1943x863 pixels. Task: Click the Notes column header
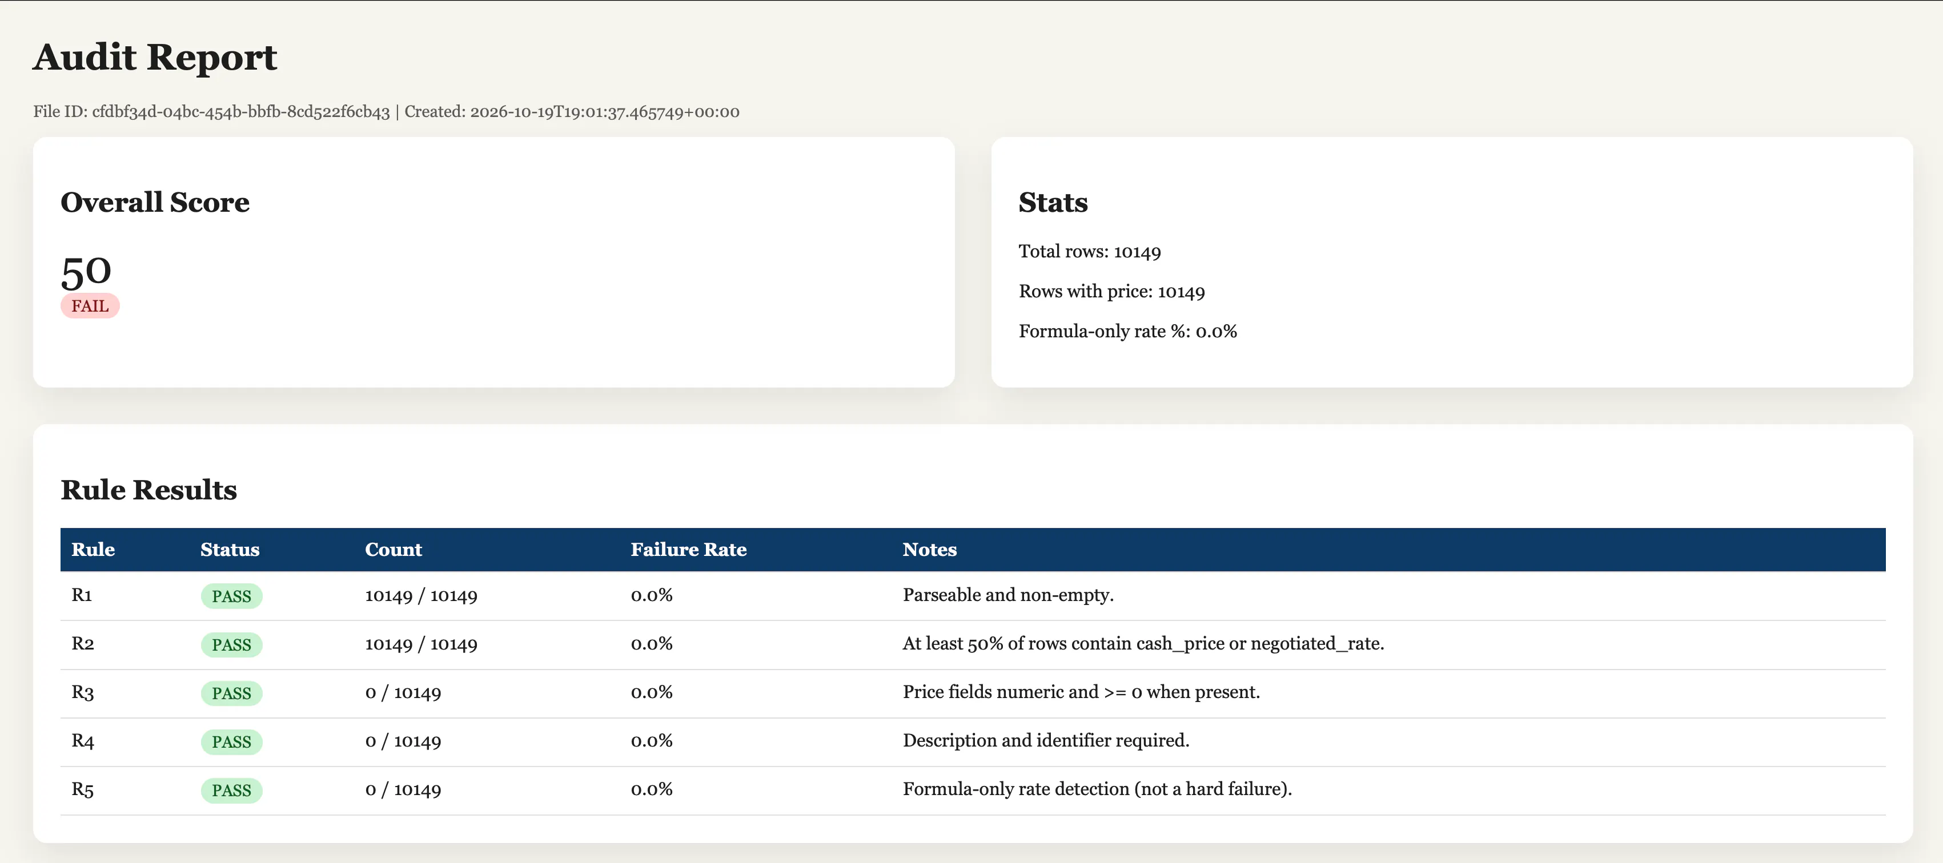coord(929,550)
